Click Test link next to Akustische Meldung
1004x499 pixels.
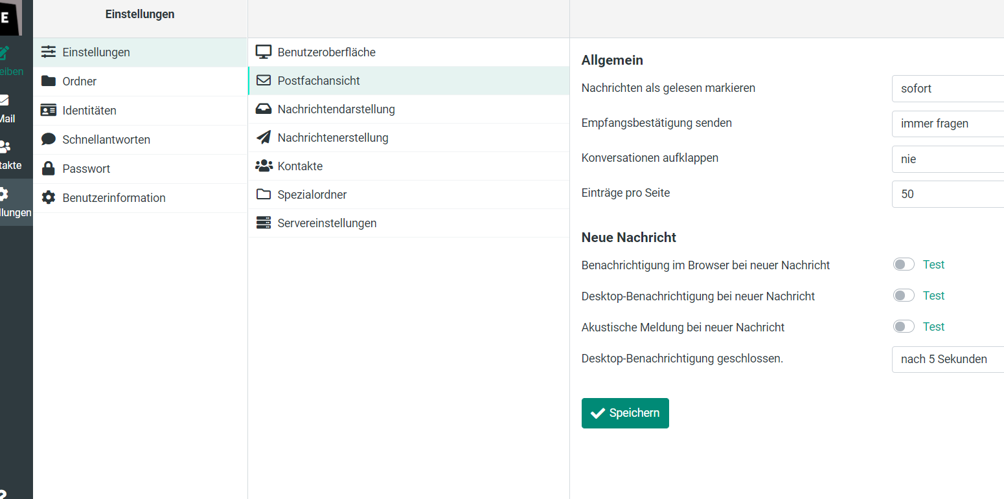[x=933, y=327]
